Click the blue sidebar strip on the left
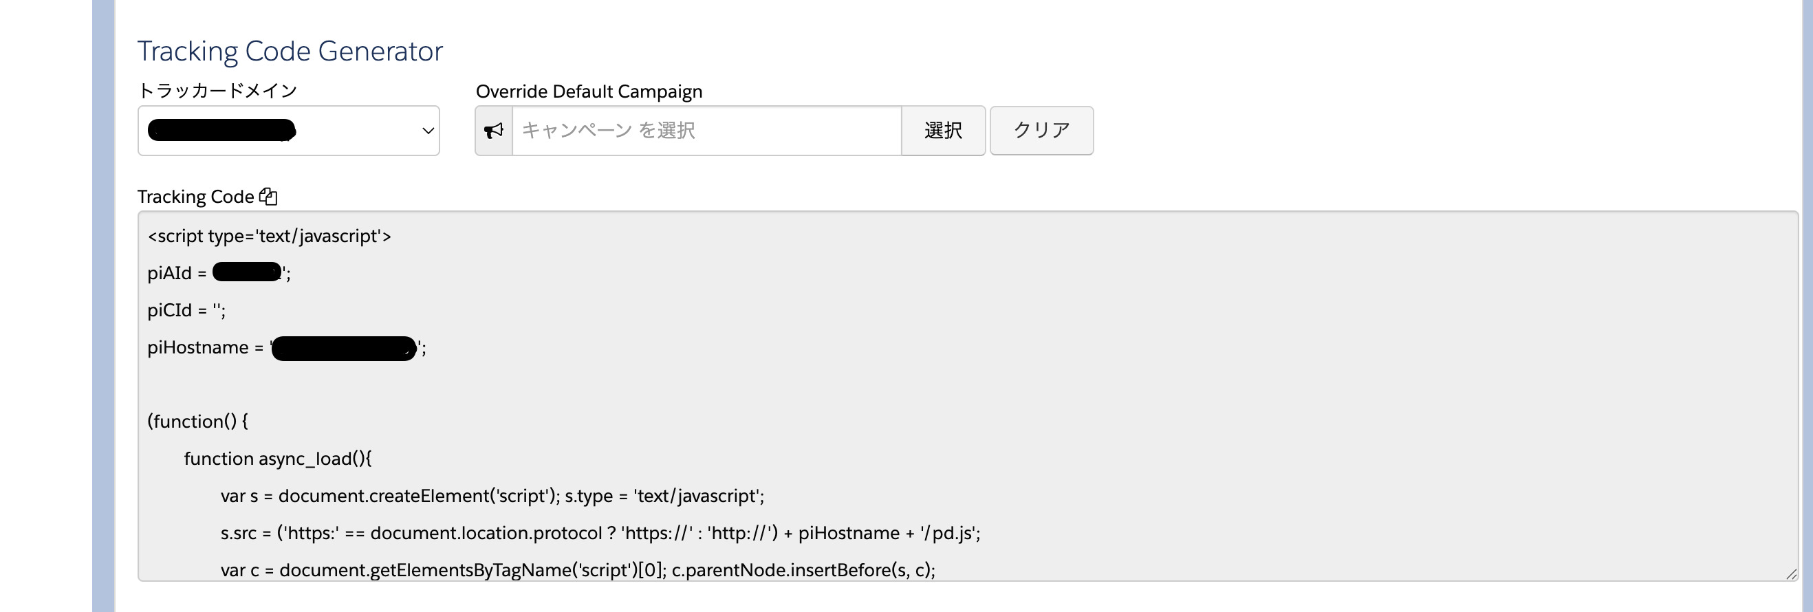Viewport: 1813px width, 612px height. coord(102,306)
